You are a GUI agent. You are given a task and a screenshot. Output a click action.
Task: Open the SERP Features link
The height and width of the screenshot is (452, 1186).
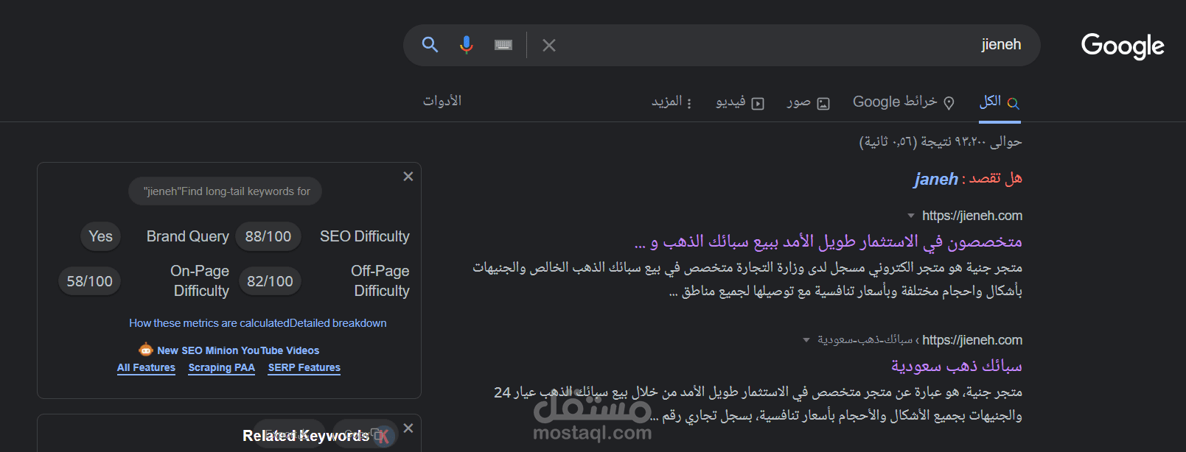point(304,367)
